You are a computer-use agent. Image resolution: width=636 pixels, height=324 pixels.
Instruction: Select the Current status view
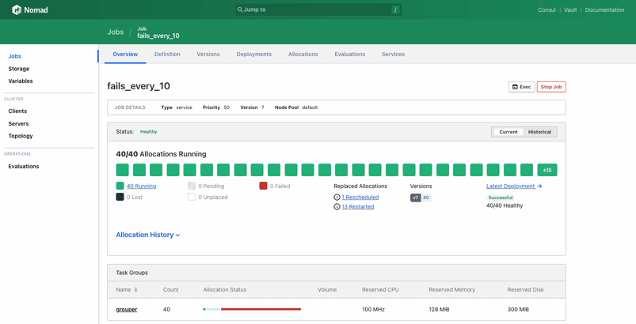pos(508,132)
